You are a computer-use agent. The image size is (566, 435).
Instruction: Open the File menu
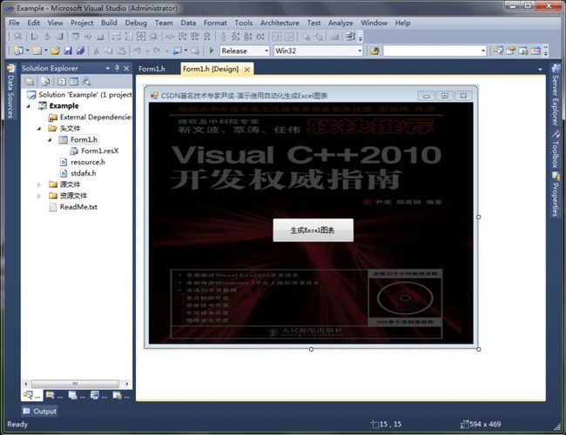pyautogui.click(x=15, y=23)
